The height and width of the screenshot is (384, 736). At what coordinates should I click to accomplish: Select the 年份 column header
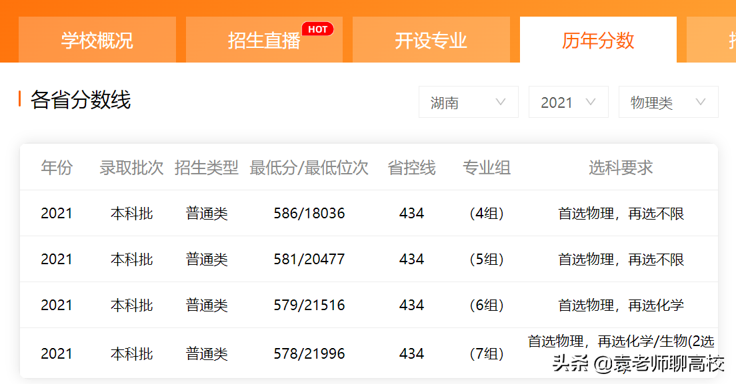point(57,168)
